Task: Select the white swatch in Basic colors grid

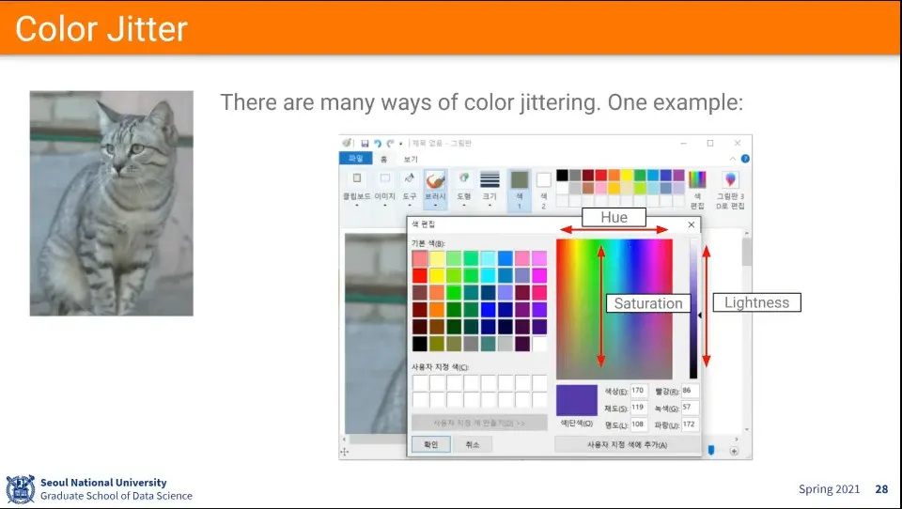Action: click(539, 344)
